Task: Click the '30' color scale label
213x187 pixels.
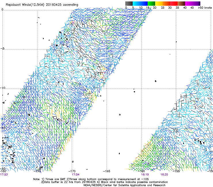Action: pyautogui.click(x=170, y=7)
